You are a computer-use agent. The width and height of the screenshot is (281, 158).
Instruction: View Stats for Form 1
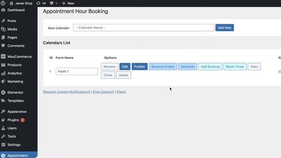254,67
